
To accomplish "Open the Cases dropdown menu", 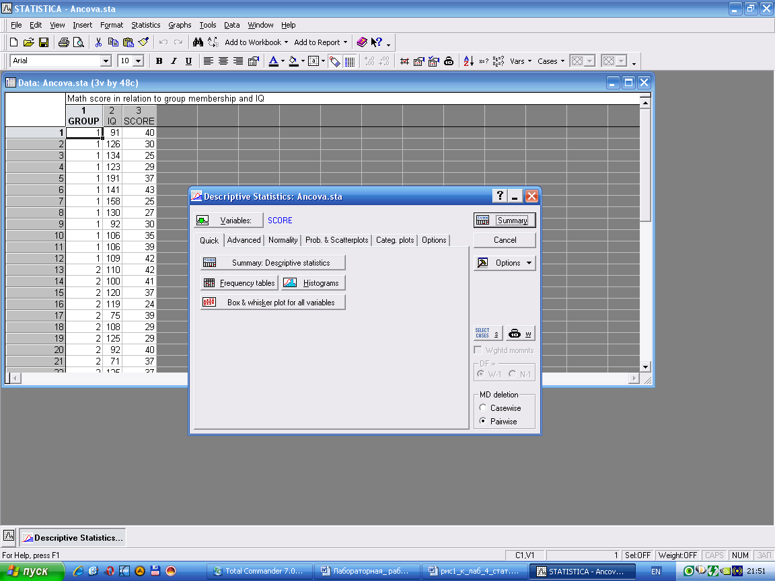I will pyautogui.click(x=550, y=61).
